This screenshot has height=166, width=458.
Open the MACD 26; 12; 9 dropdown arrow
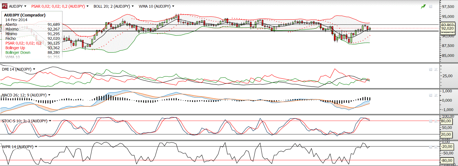click(x=49, y=95)
